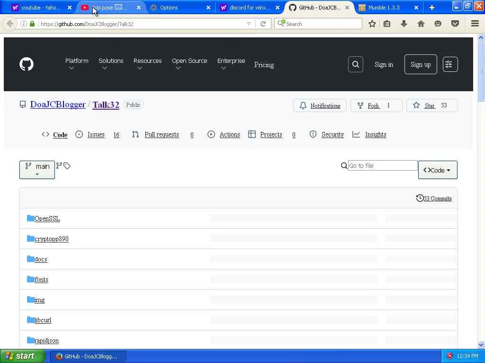The width and height of the screenshot is (485, 363).
Task: Open the Insights repository tab
Action: [376, 135]
